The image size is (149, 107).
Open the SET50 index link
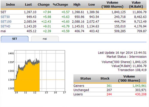[x=5, y=17]
